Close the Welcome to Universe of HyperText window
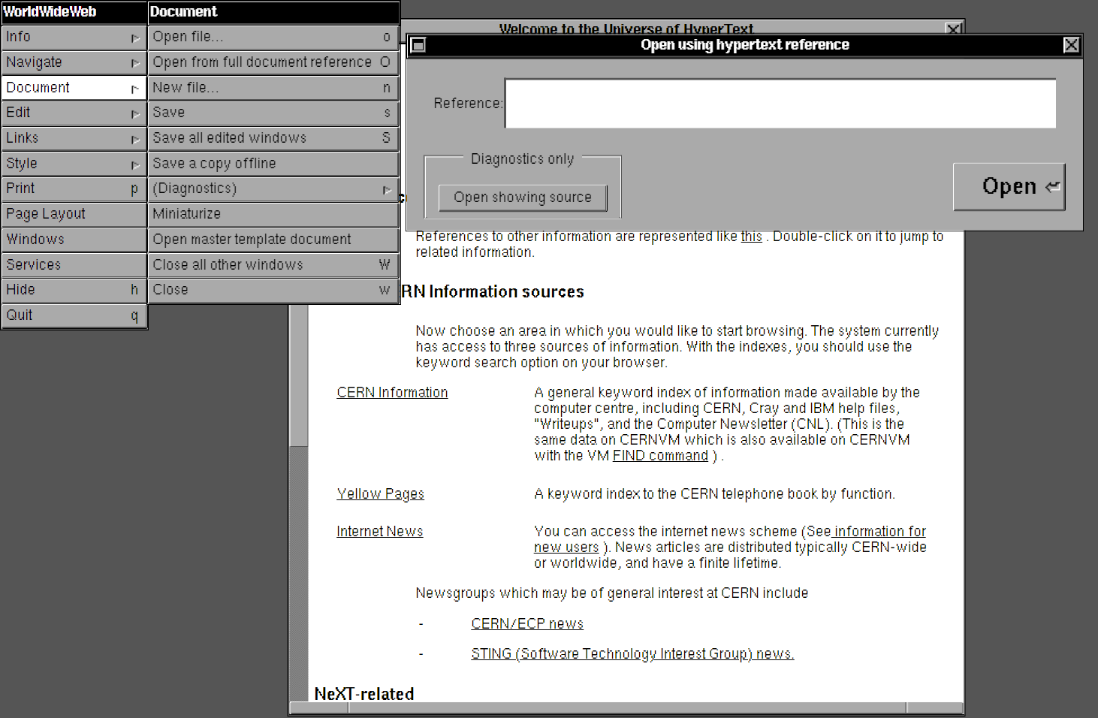The width and height of the screenshot is (1098, 718). tap(953, 29)
